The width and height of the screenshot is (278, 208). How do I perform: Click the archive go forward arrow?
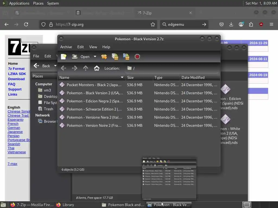pyautogui.click(x=74, y=68)
